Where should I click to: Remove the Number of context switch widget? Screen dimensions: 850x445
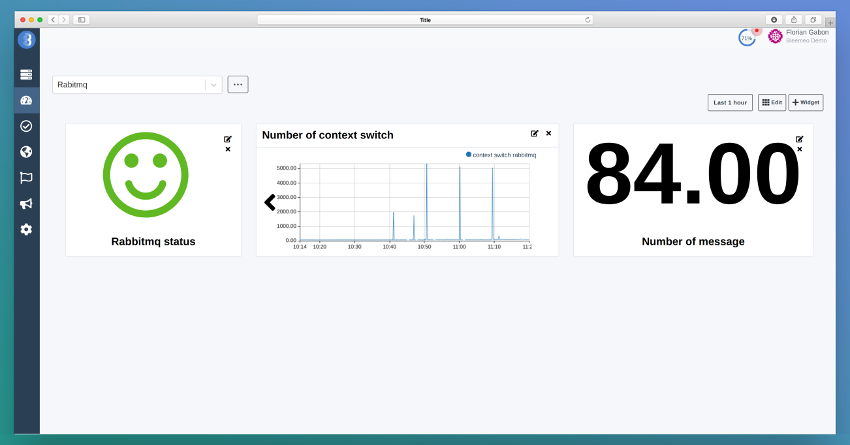click(548, 133)
